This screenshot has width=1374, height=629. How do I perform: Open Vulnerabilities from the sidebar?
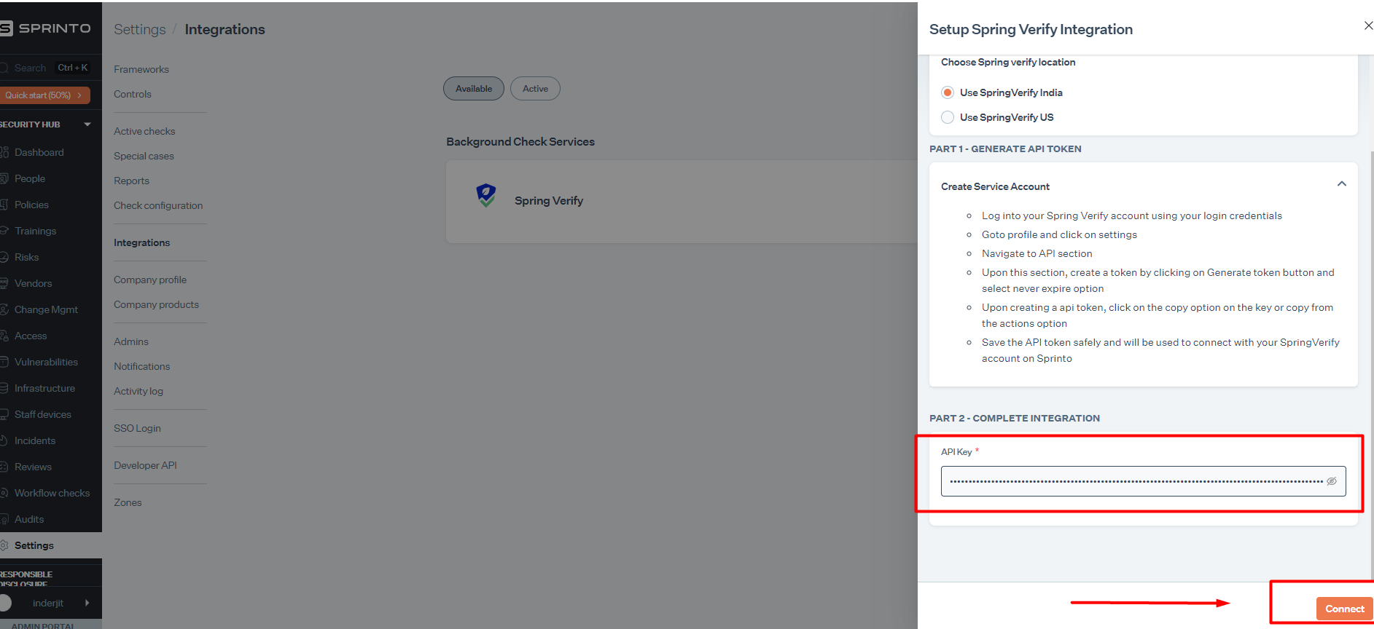click(x=46, y=362)
